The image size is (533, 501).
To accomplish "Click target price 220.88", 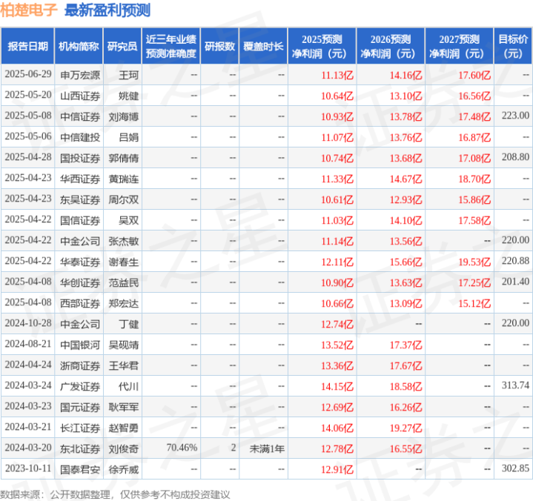I will (x=515, y=261).
